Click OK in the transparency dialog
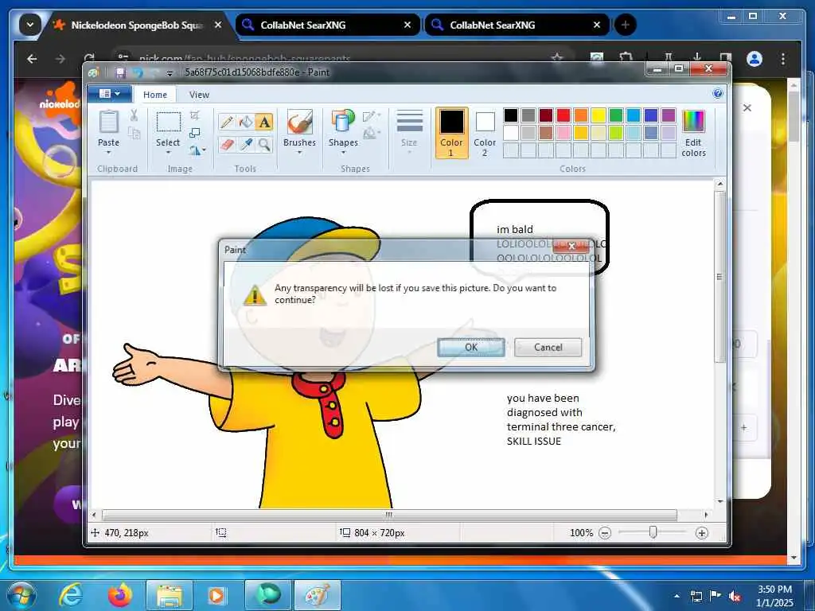Viewport: 815px width, 611px height. (x=471, y=347)
